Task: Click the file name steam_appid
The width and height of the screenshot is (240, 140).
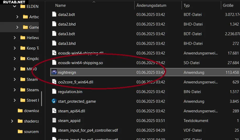Action: coord(69,121)
